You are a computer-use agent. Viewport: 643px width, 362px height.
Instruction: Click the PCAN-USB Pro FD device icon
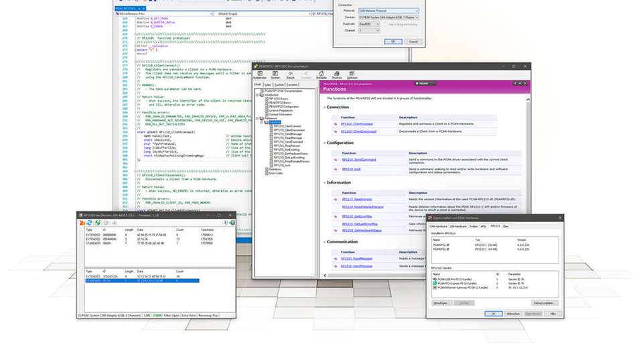click(x=435, y=279)
